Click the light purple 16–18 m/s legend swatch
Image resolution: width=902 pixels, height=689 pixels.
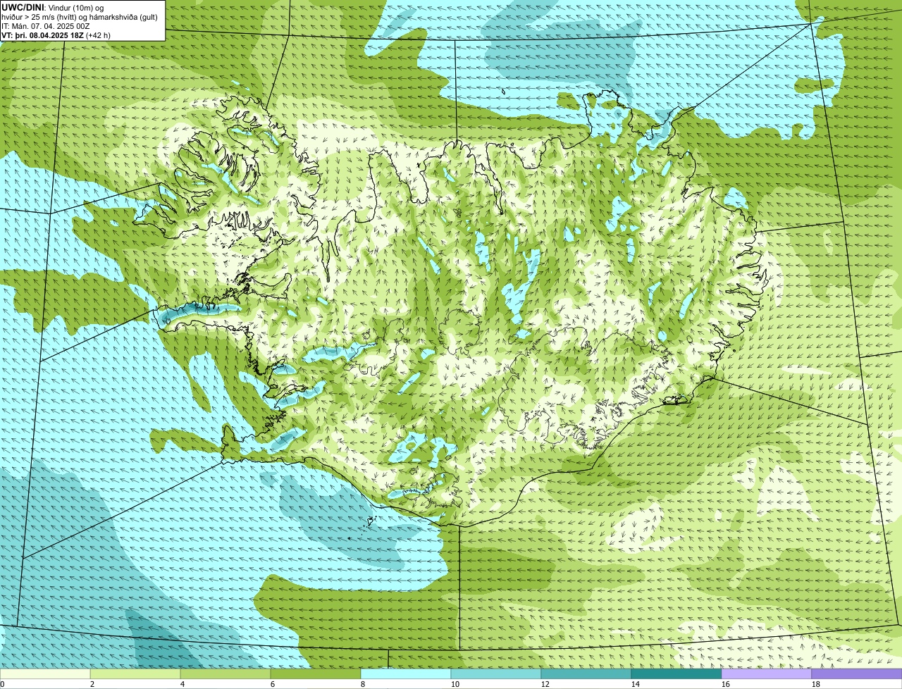point(767,674)
